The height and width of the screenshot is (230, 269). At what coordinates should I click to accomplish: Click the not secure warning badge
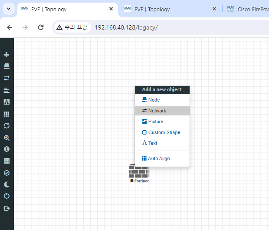coord(72,27)
